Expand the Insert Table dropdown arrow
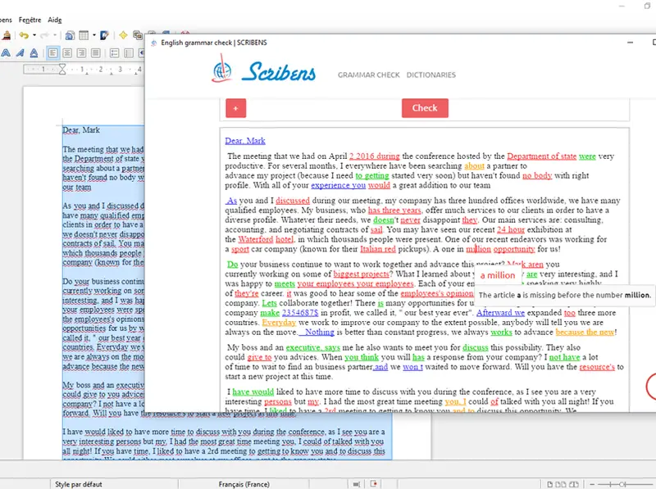 (x=94, y=35)
